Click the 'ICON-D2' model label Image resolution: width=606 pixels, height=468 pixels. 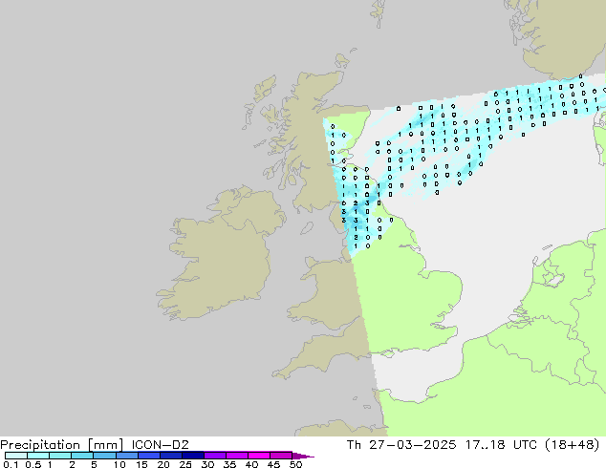point(160,445)
